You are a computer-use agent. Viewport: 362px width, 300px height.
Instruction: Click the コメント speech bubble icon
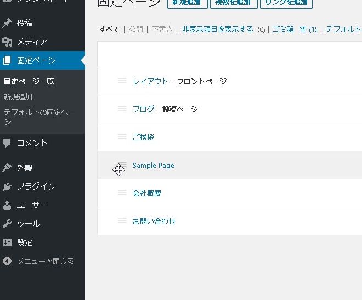click(x=7, y=143)
